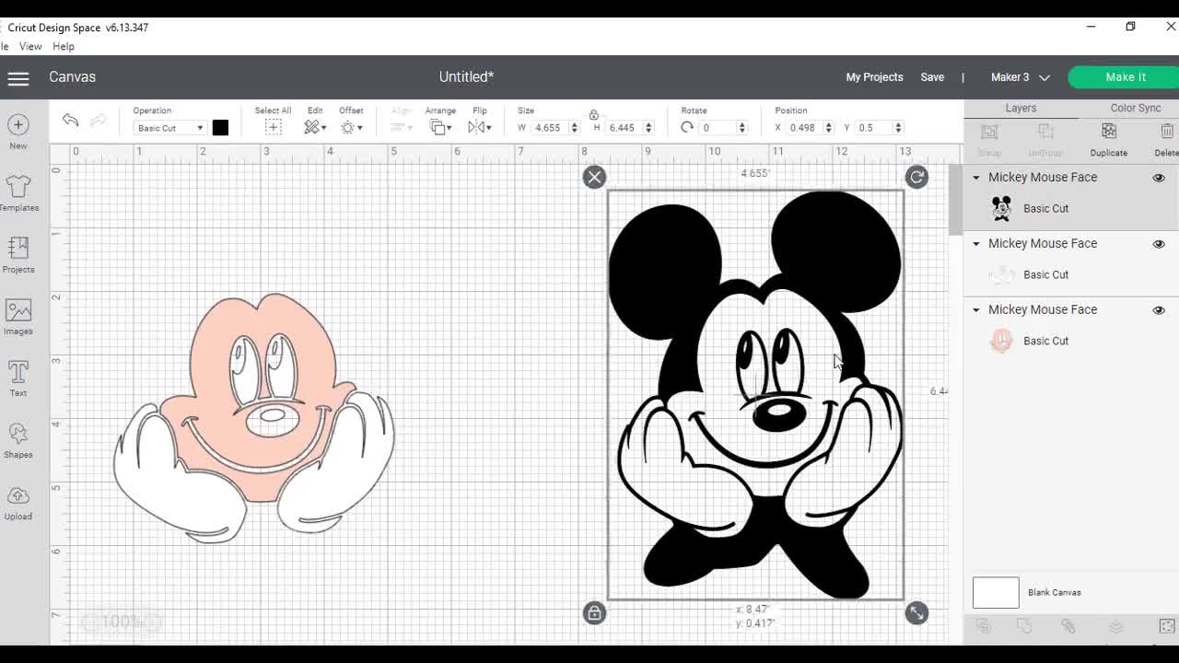Click the Attach paperclip icon
This screenshot has width=1179, height=663.
pyautogui.click(x=1068, y=626)
